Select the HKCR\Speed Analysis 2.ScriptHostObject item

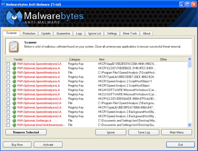pyautogui.click(x=124, y=86)
